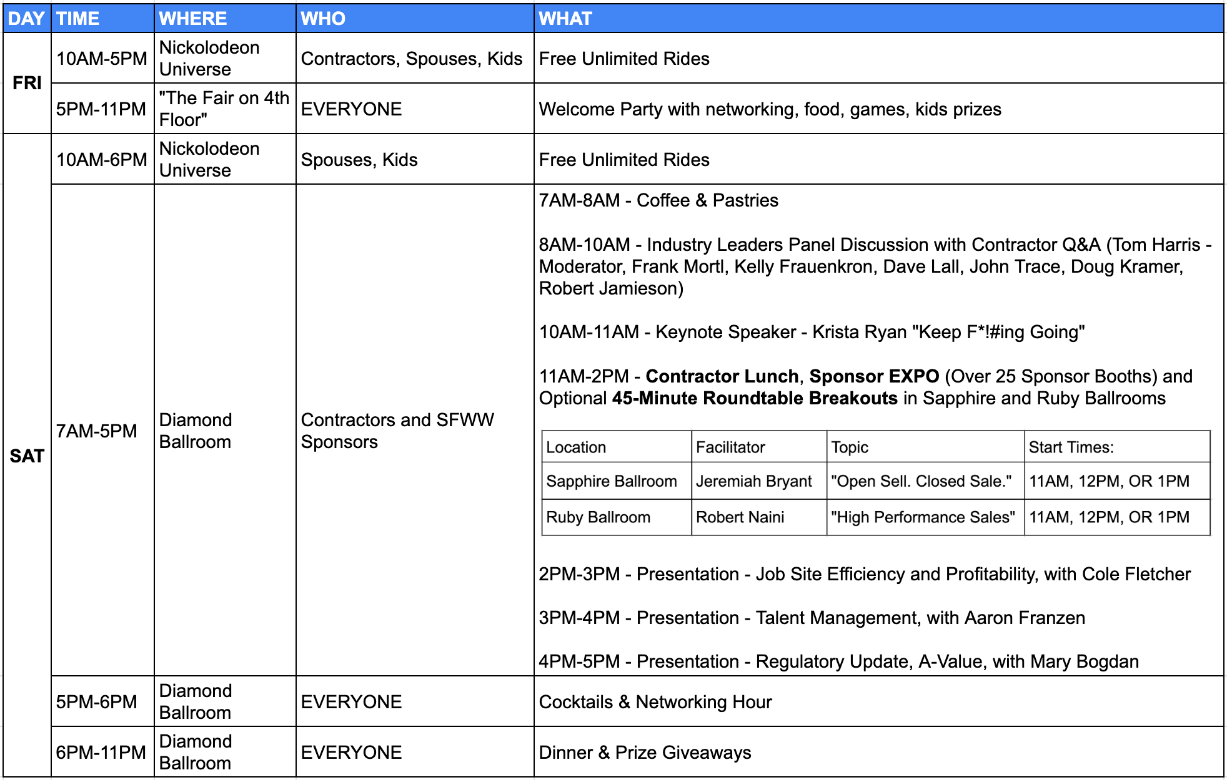Click Cocktails & Networking Hour cell
The width and height of the screenshot is (1227, 780).
coord(655,702)
